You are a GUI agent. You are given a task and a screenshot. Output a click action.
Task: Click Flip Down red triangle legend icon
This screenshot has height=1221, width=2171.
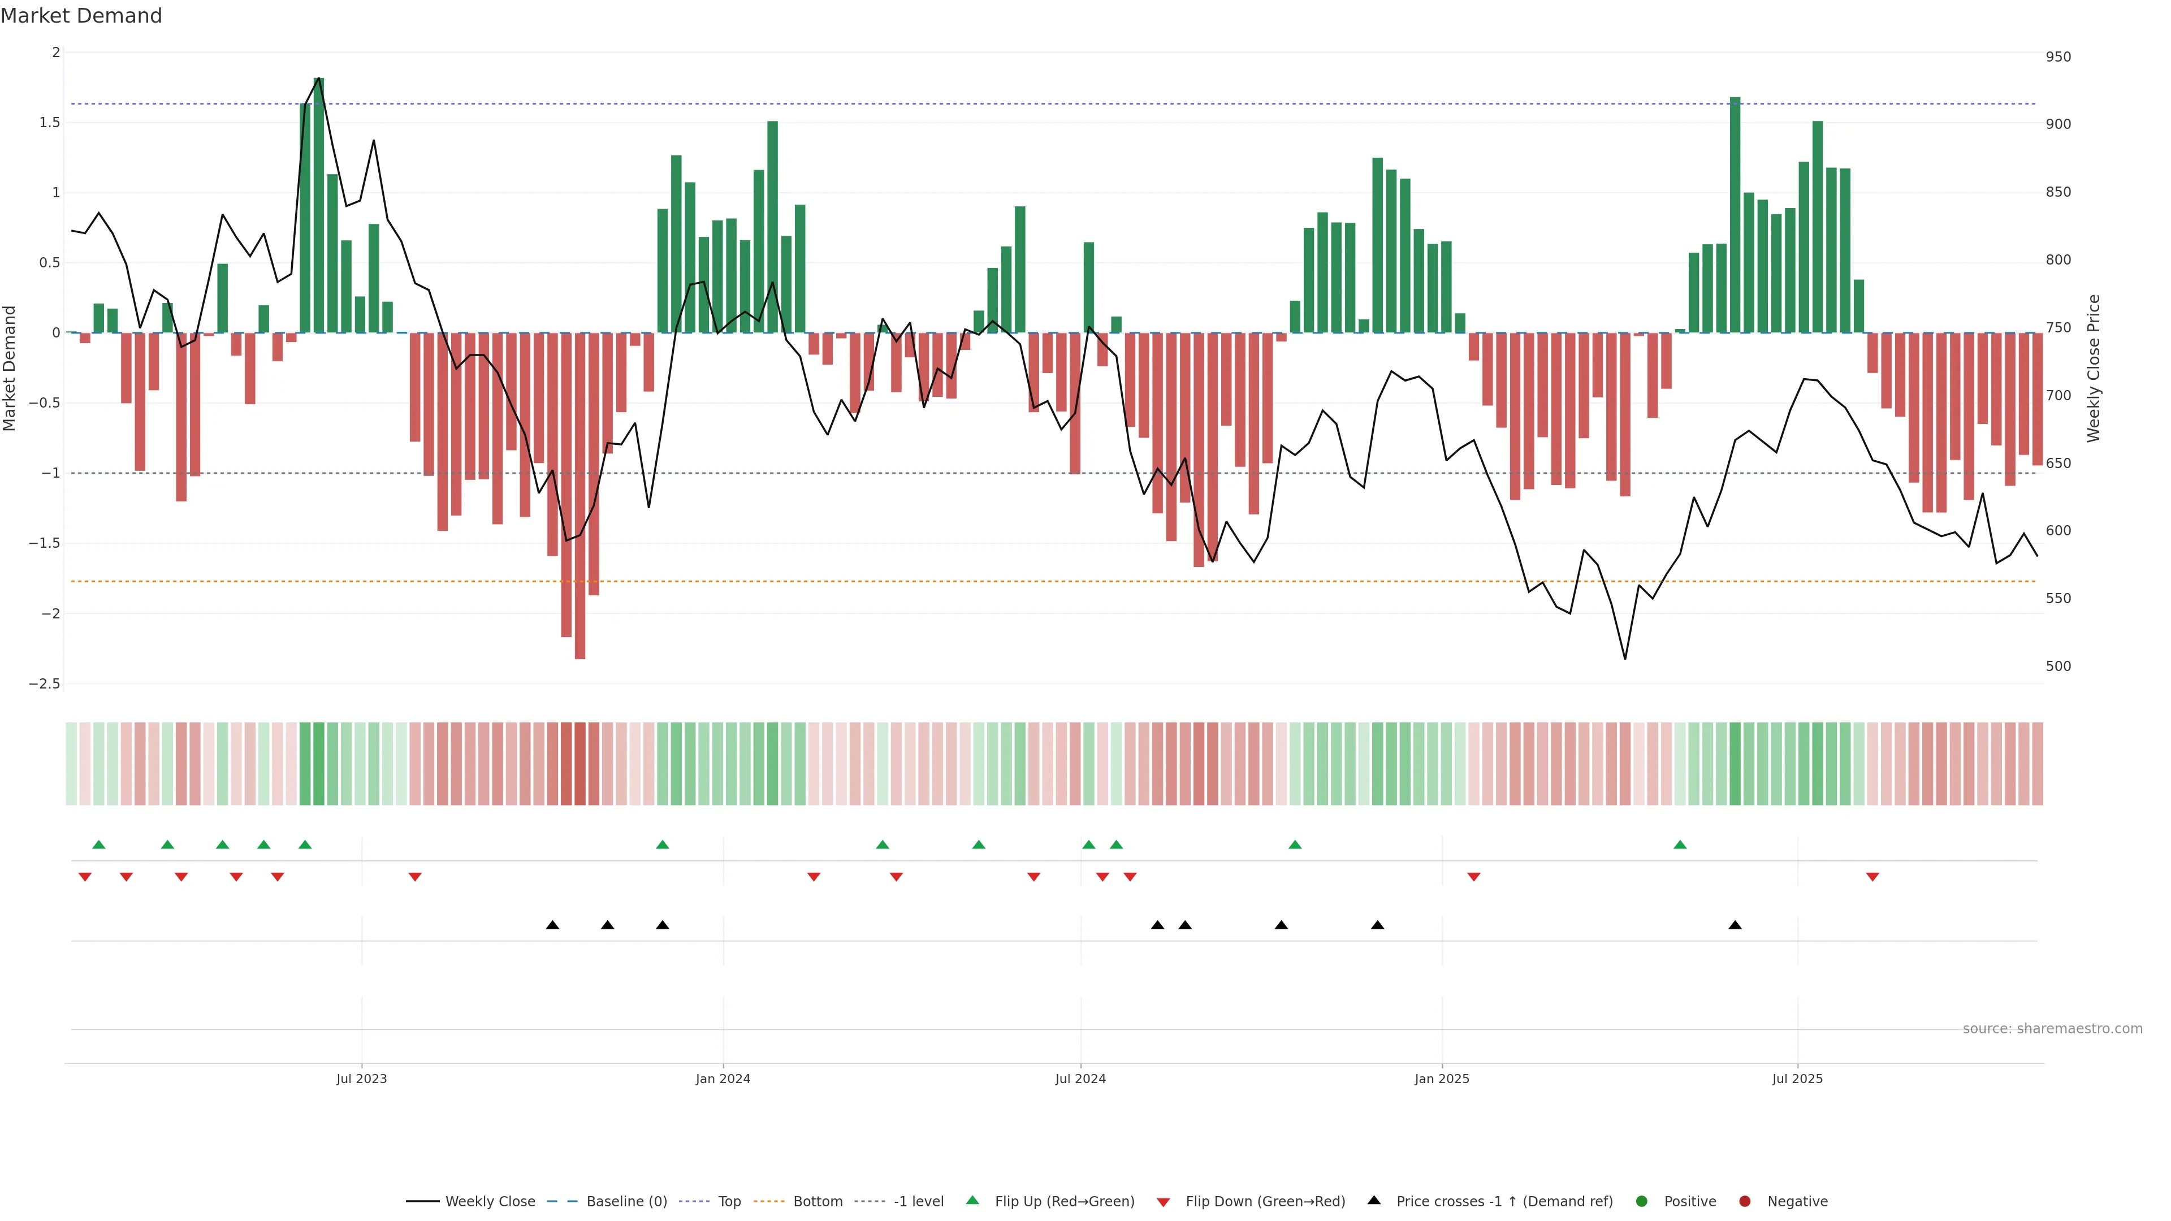click(1163, 1202)
